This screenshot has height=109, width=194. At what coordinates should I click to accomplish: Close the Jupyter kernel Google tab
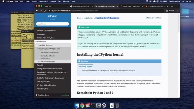point(92,6)
